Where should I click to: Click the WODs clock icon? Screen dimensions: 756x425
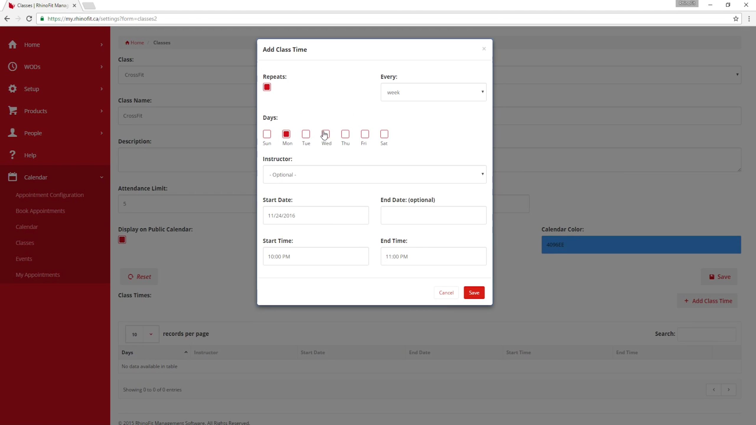click(x=12, y=67)
